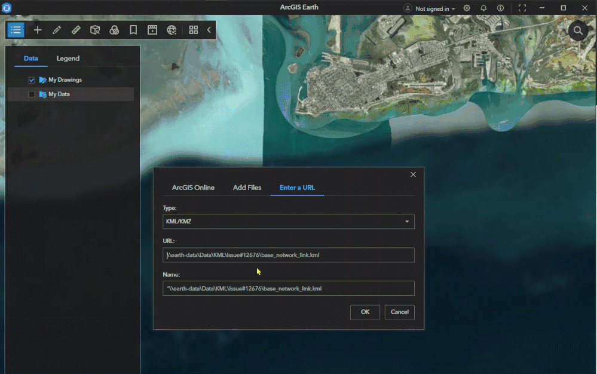Click the Cancel button
Image resolution: width=597 pixels, height=374 pixels.
[399, 312]
